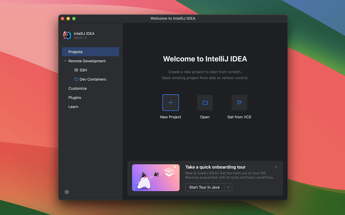Screen dimensions: 345x215
Task: Click the New Project label
Action: (x=170, y=117)
